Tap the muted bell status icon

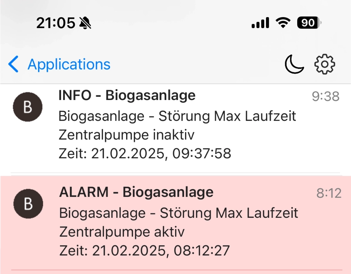click(x=85, y=23)
